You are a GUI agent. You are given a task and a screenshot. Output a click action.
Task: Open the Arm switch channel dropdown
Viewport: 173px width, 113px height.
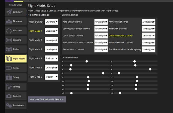(x=149, y=22)
